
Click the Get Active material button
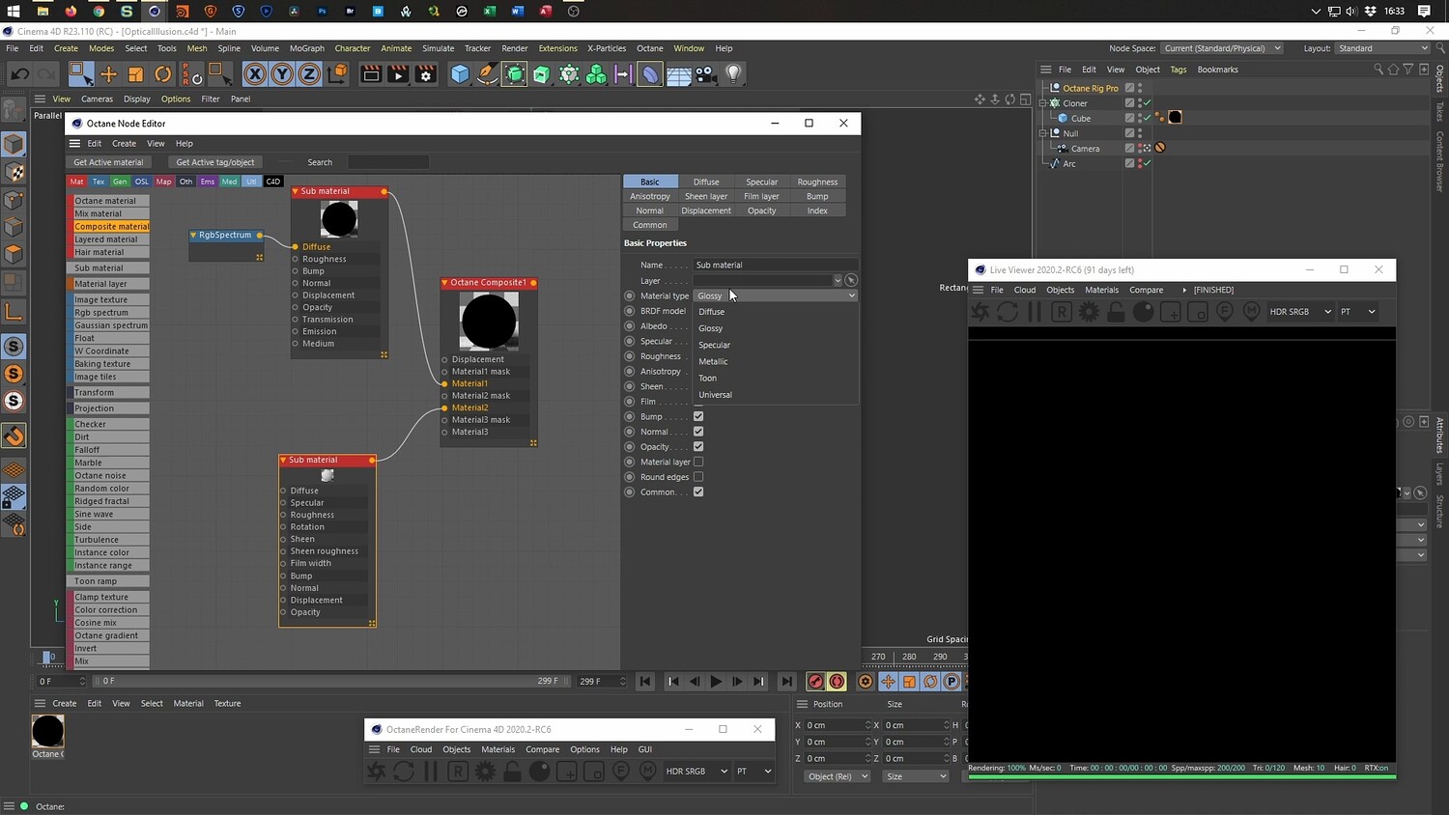(108, 162)
